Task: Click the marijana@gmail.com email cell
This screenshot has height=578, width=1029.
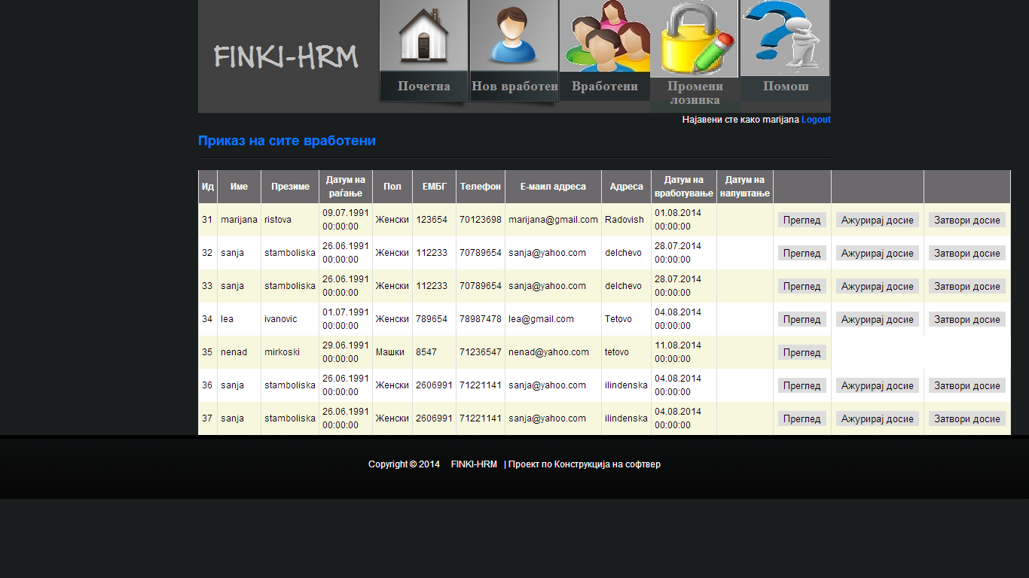Action: click(553, 220)
